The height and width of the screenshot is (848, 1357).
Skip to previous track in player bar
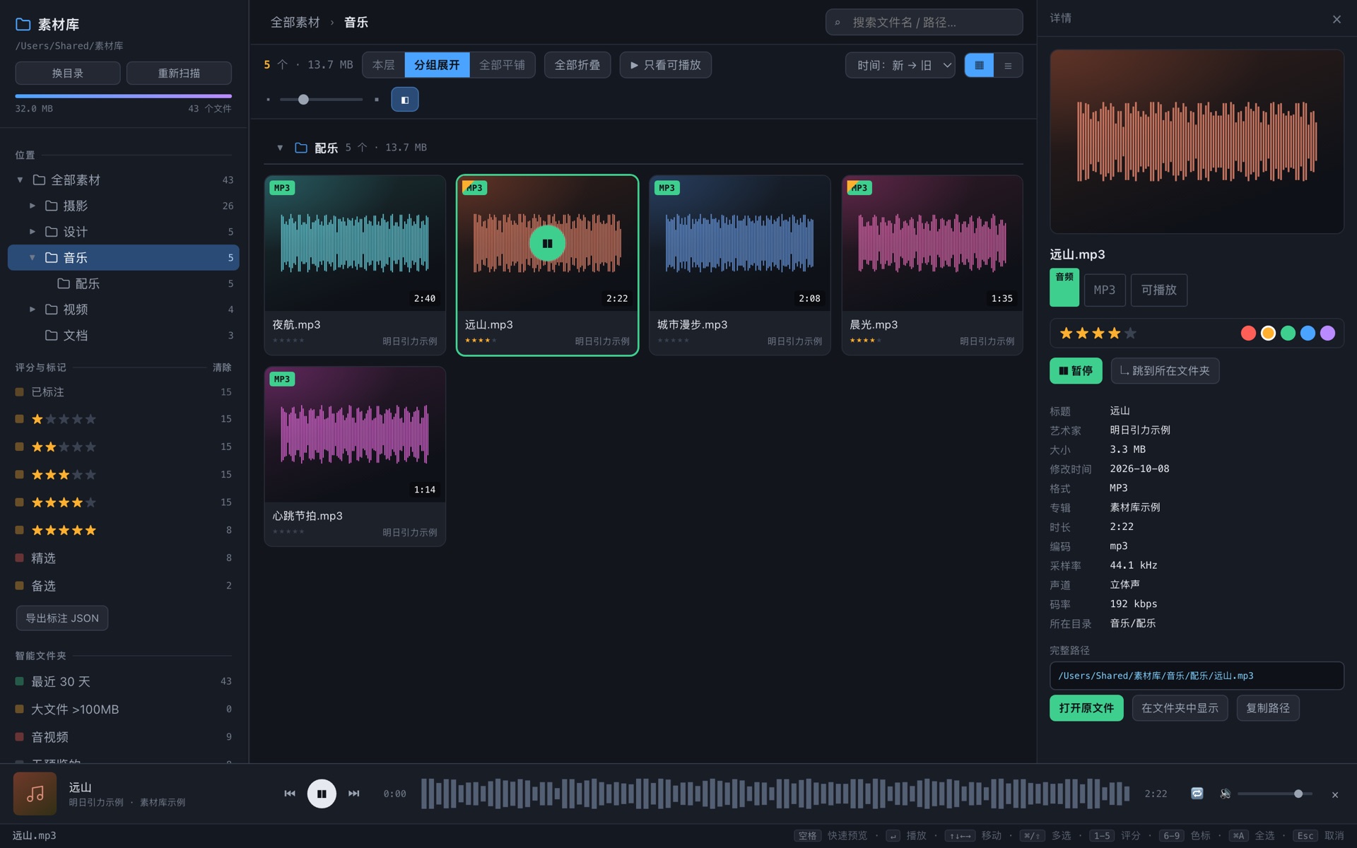click(290, 794)
